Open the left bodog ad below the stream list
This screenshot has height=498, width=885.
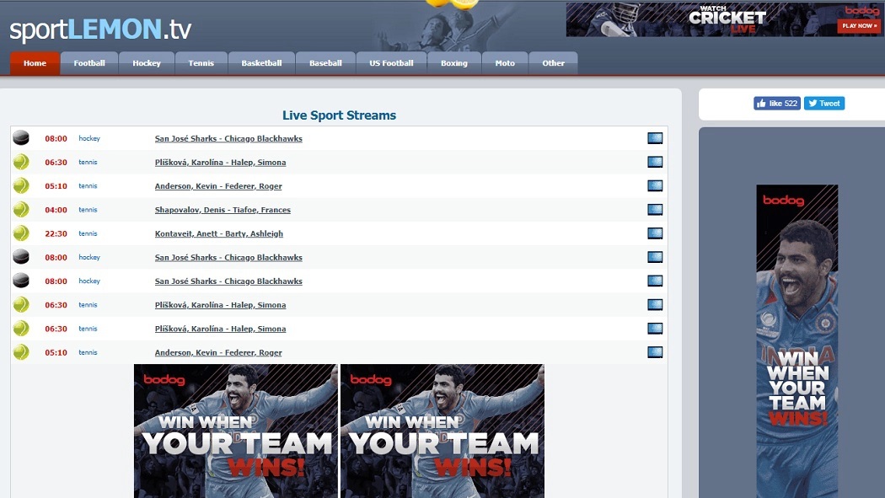236,431
